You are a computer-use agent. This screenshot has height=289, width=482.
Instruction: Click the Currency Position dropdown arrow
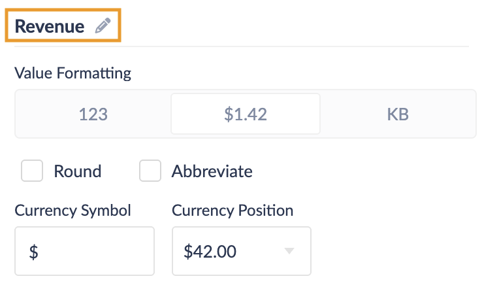tap(290, 251)
